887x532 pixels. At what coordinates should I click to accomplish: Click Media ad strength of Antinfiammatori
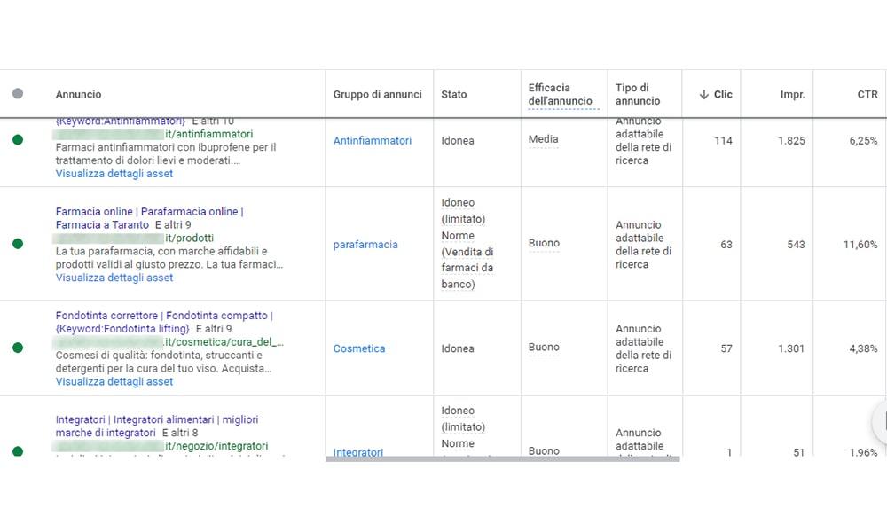click(x=543, y=139)
